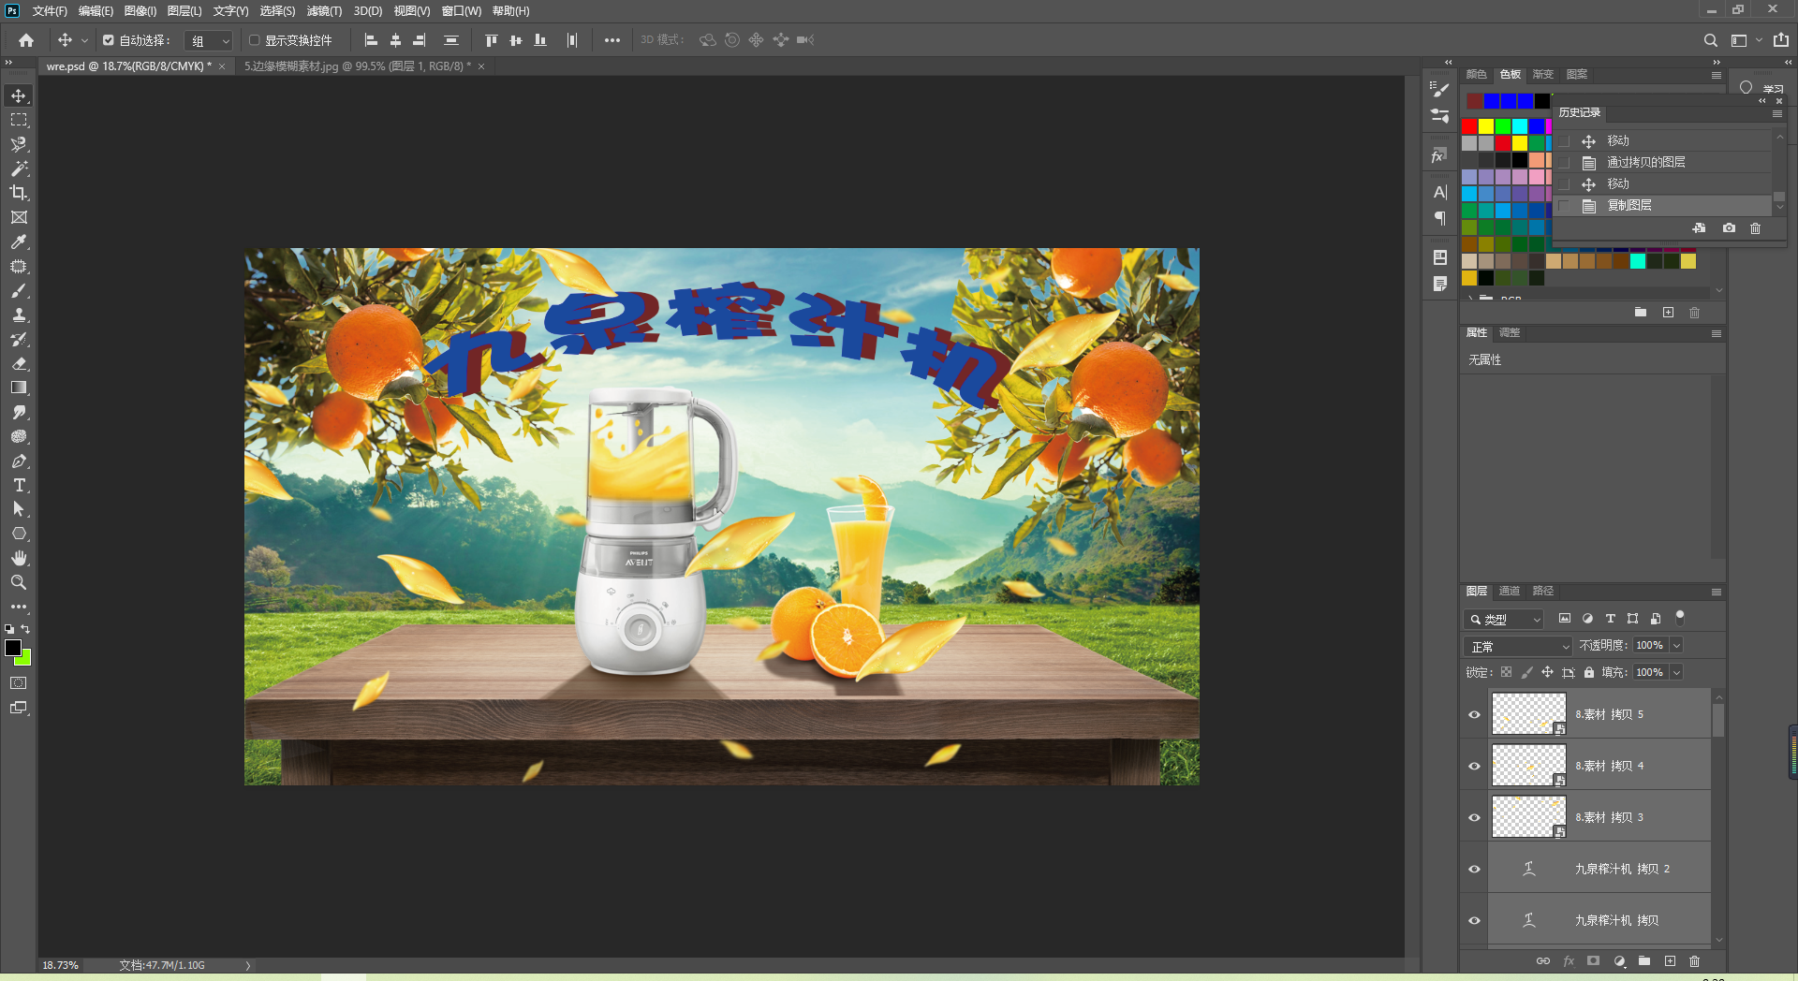Viewport: 1798px width, 981px height.
Task: Toggle the 自动选择 checkbox
Action: tap(109, 40)
